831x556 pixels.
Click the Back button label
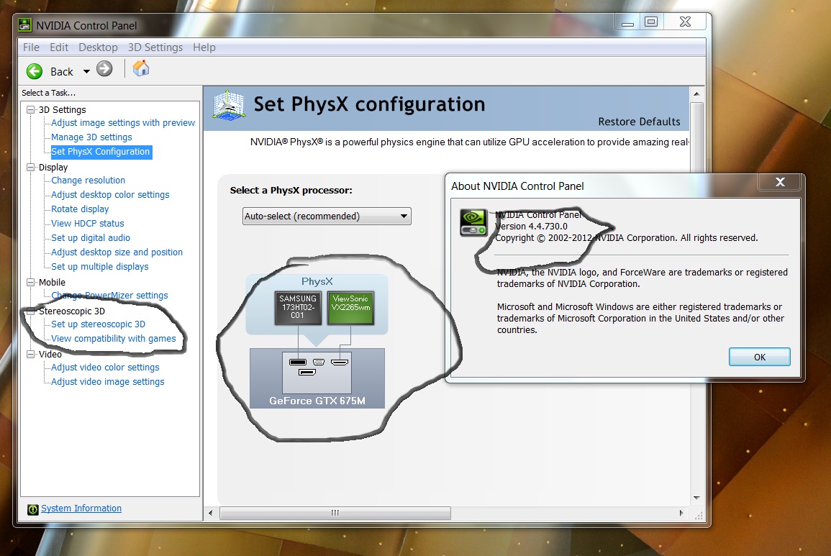coord(61,71)
